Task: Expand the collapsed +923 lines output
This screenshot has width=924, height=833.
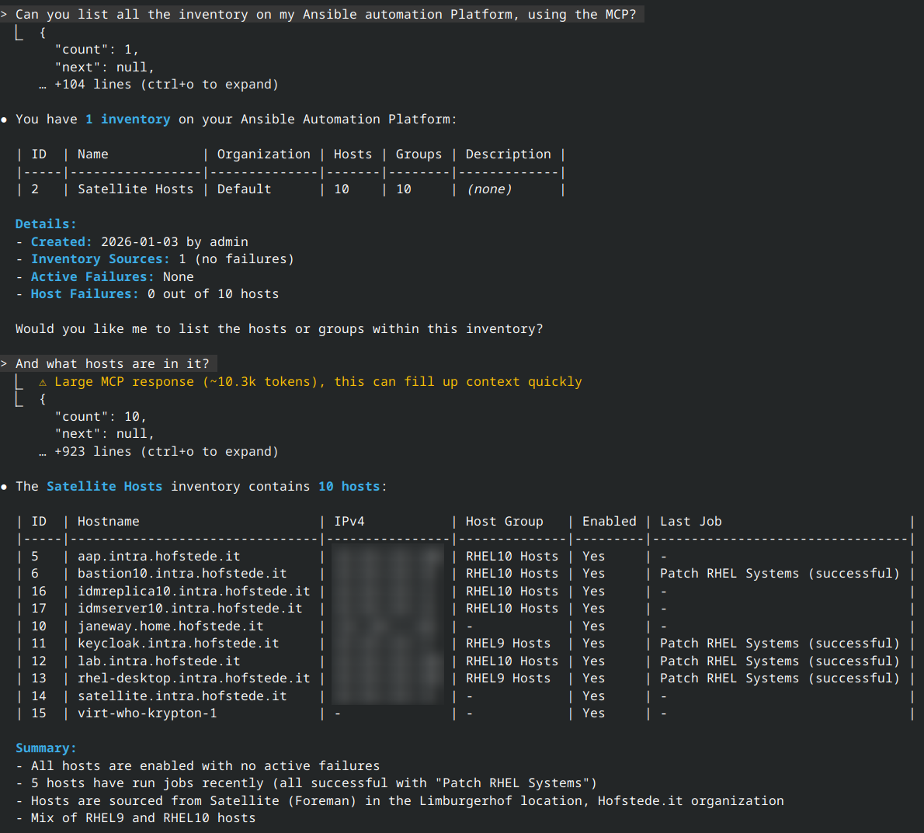Action: pos(165,452)
